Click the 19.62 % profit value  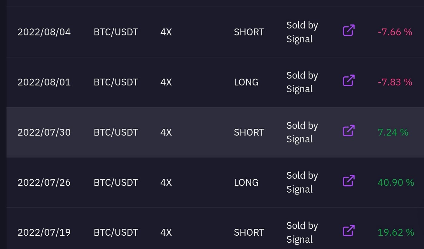[396, 232]
